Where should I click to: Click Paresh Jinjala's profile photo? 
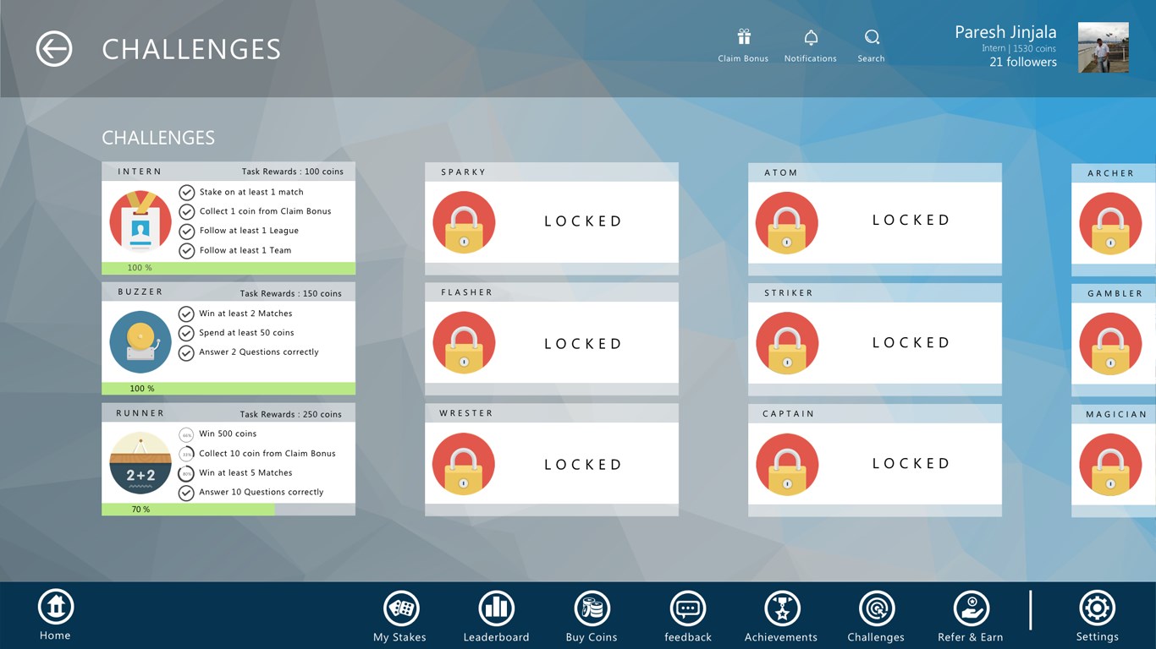(1104, 47)
